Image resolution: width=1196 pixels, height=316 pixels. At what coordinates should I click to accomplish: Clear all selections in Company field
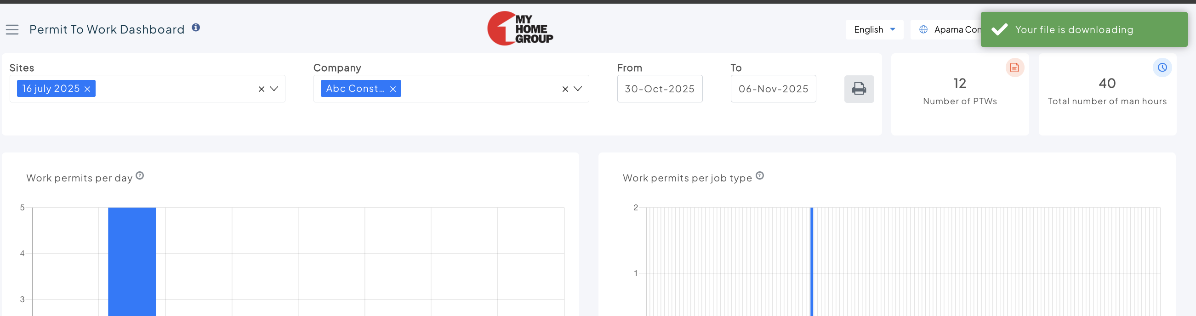(565, 89)
